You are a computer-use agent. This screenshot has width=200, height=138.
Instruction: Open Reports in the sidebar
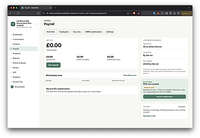point(16,58)
